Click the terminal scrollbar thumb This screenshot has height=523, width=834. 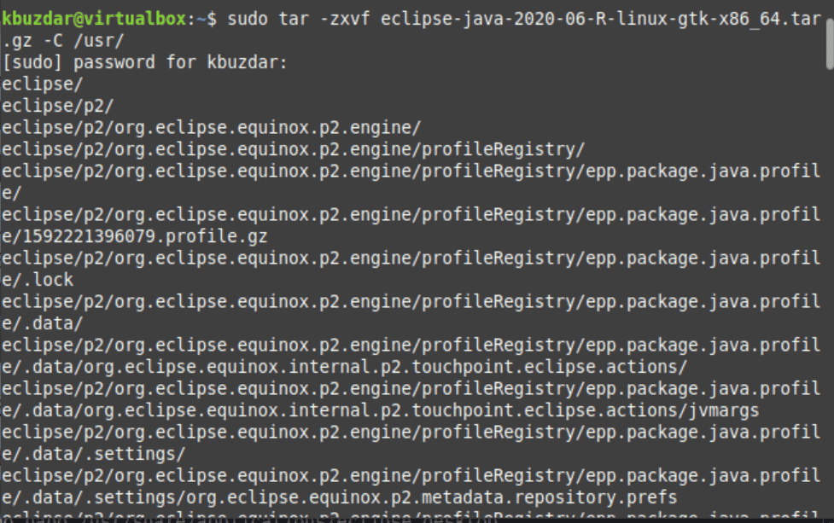(x=830, y=45)
